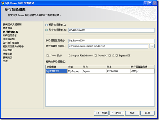The width and height of the screenshot is (159, 120).
Task: Click the named instance name field
Action: [x=111, y=30]
